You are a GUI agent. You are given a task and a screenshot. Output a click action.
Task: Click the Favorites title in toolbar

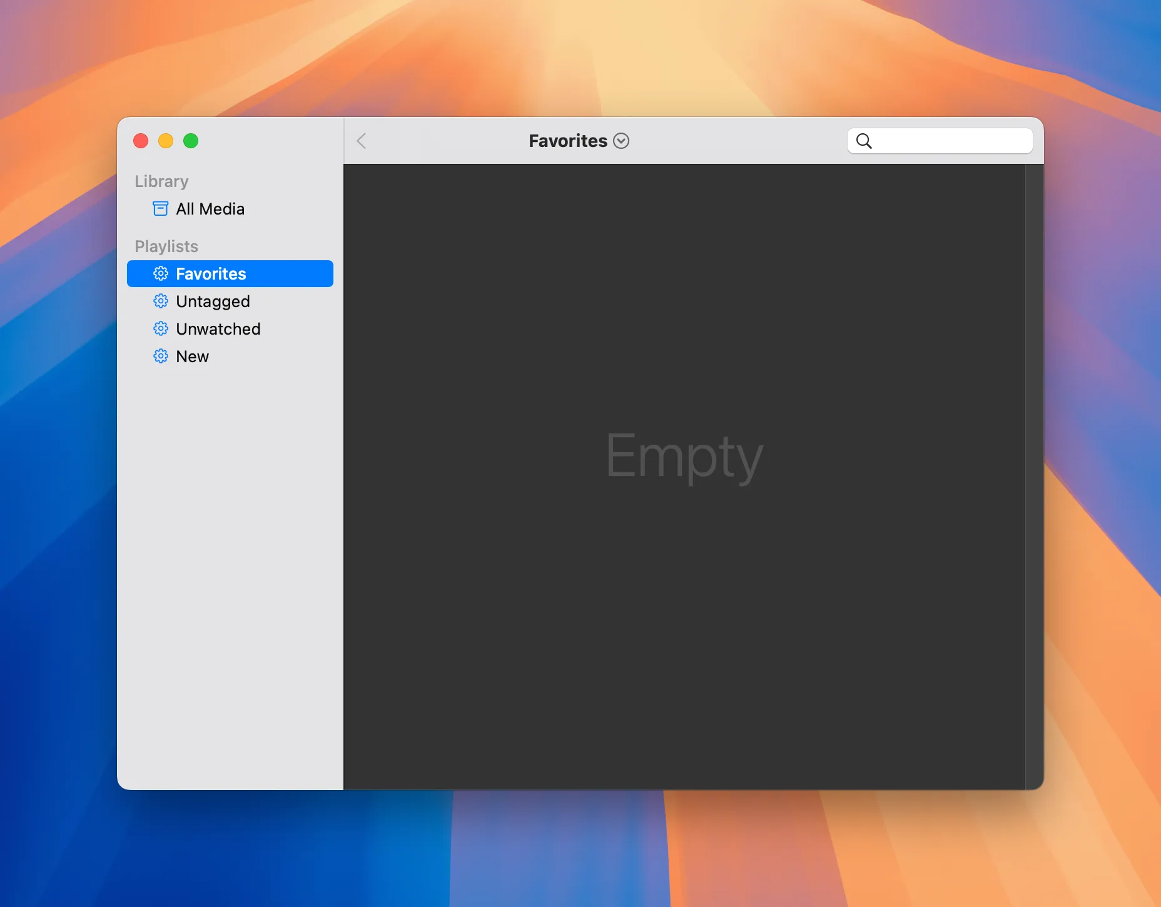coord(567,141)
